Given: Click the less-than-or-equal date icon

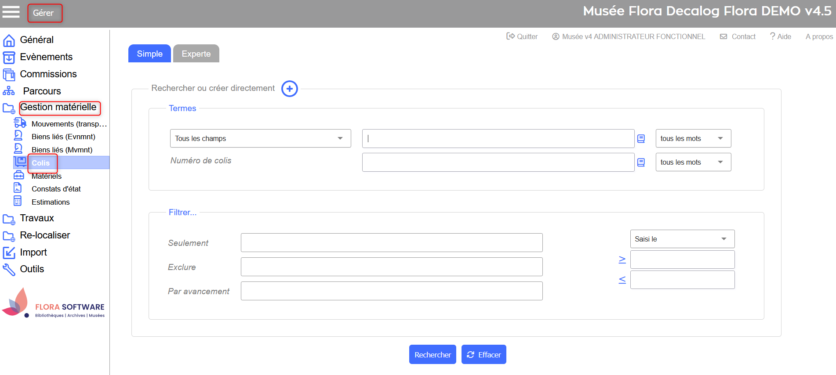Looking at the screenshot, I should 622,280.
